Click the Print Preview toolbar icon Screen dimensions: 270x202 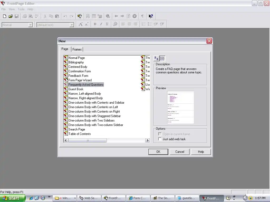click(x=31, y=16)
